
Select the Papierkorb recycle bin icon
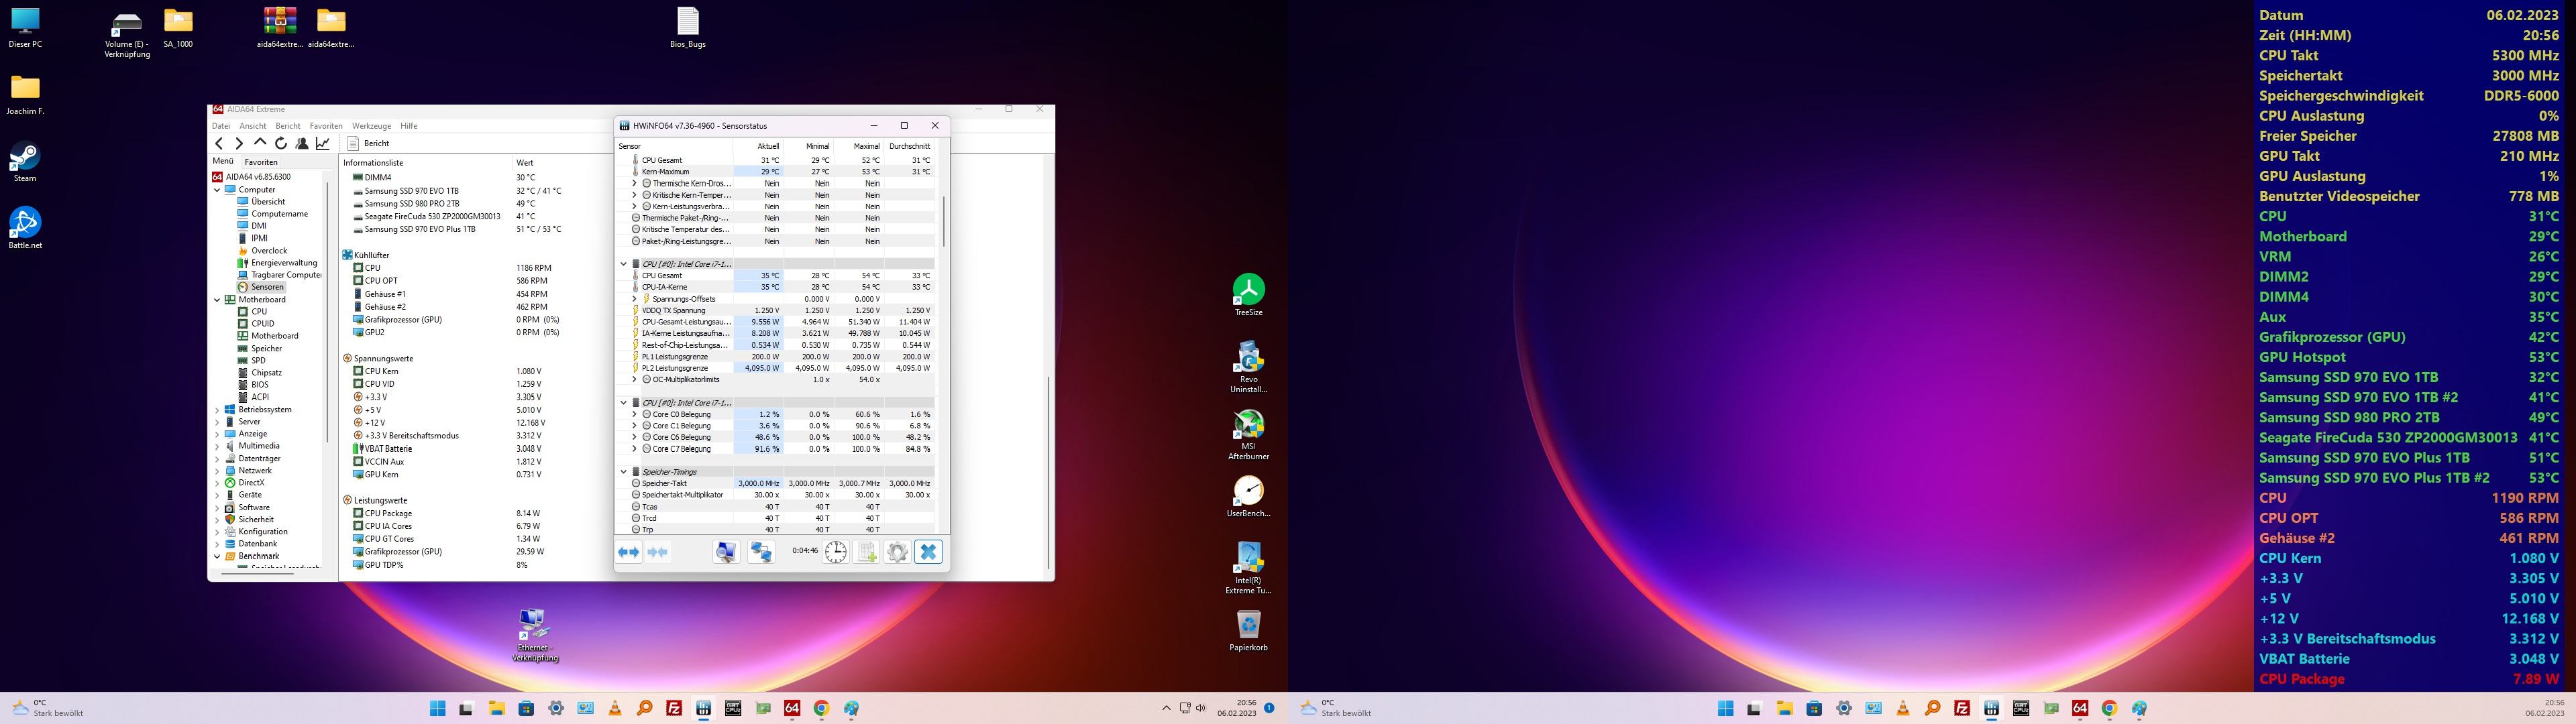tap(1248, 630)
